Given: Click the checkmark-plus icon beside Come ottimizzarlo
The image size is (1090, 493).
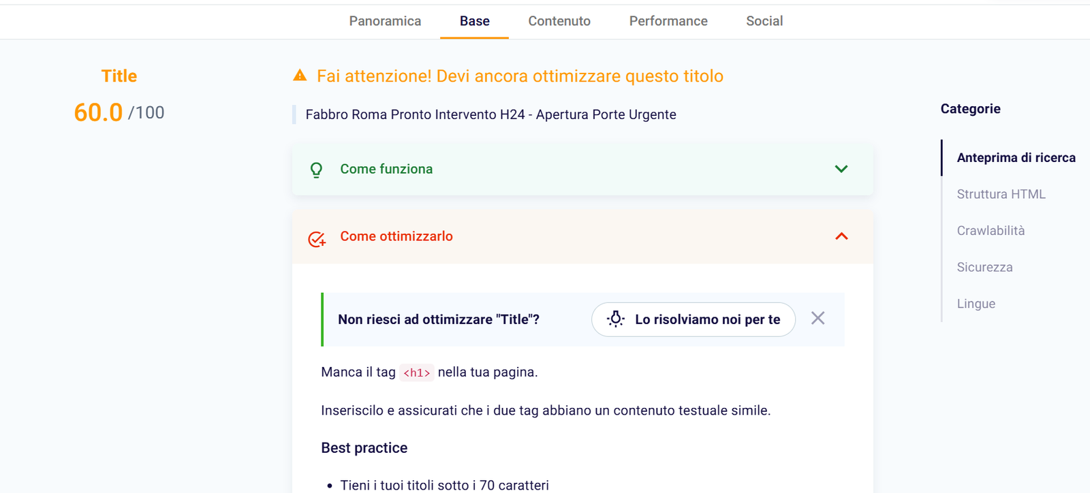Looking at the screenshot, I should tap(317, 239).
